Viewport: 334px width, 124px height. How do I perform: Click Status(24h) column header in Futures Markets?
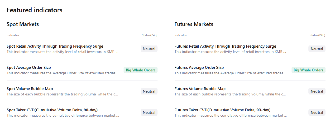pos(317,35)
